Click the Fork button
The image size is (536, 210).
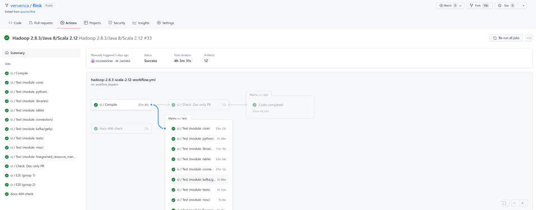480,6
